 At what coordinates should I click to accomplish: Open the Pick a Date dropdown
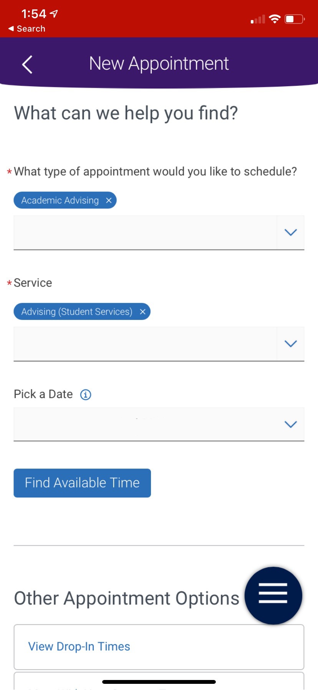click(291, 424)
